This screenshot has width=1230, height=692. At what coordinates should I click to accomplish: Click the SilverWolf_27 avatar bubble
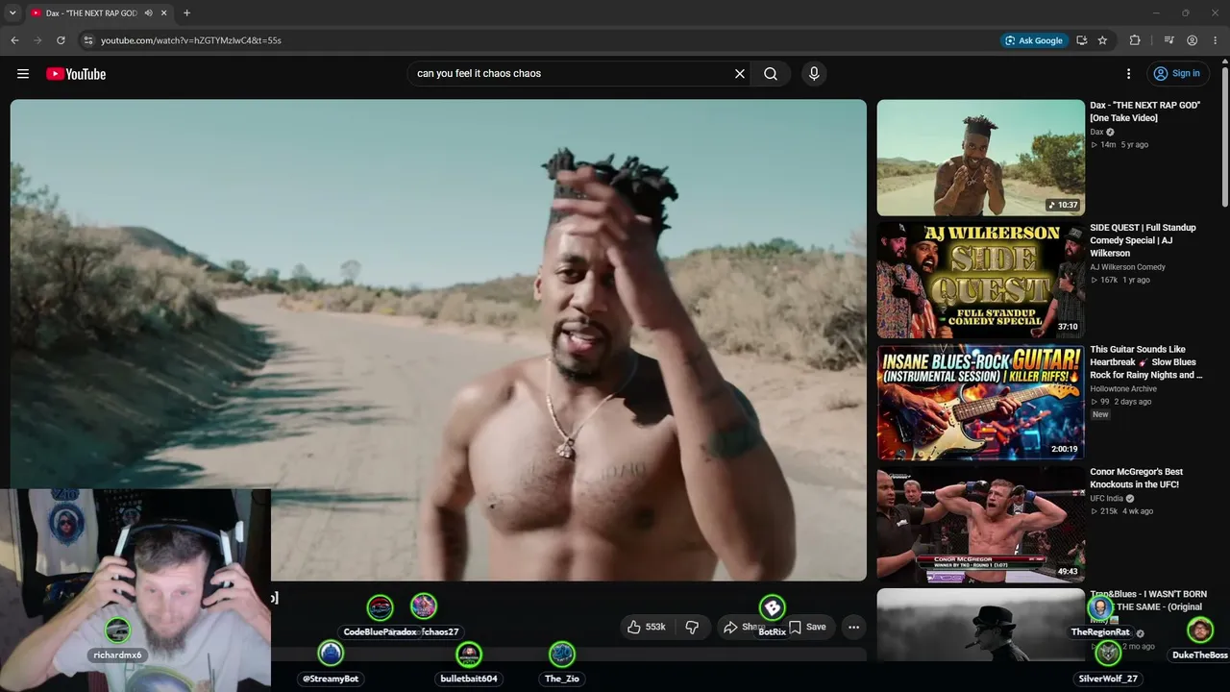pyautogui.click(x=1108, y=654)
